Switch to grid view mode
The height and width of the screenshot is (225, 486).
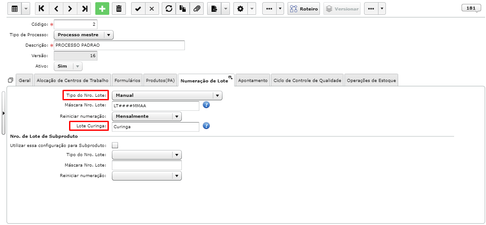14,9
